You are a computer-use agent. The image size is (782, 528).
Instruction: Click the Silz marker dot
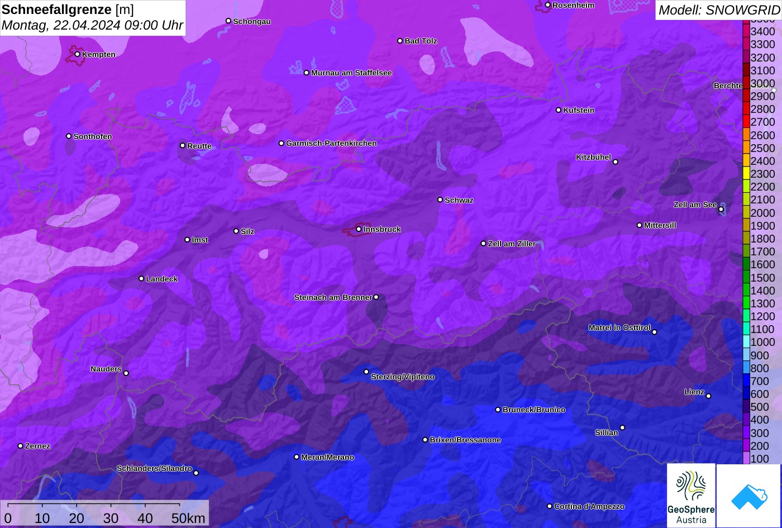236,231
